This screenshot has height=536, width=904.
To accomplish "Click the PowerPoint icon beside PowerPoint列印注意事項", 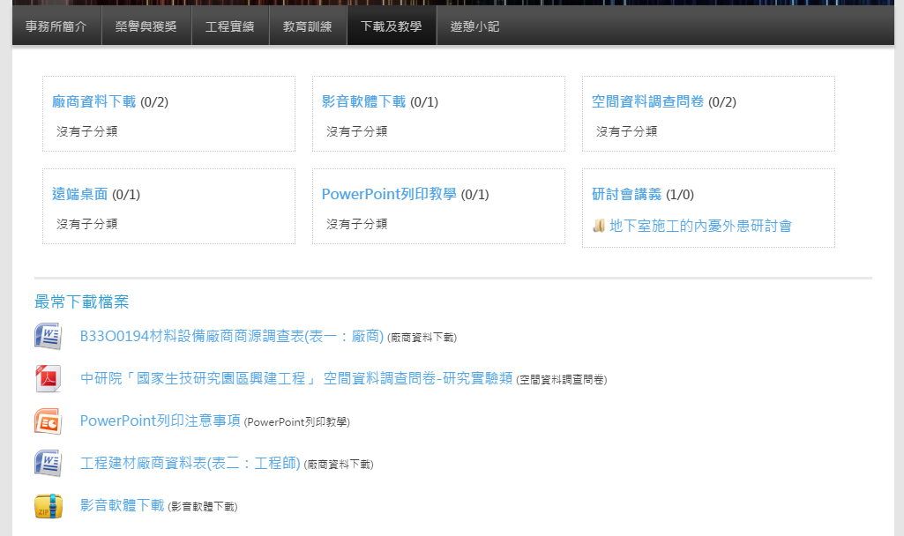I will (48, 421).
